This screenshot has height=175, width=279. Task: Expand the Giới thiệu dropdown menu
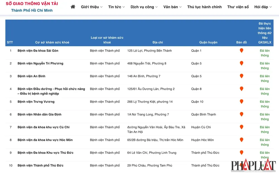click(x=92, y=7)
